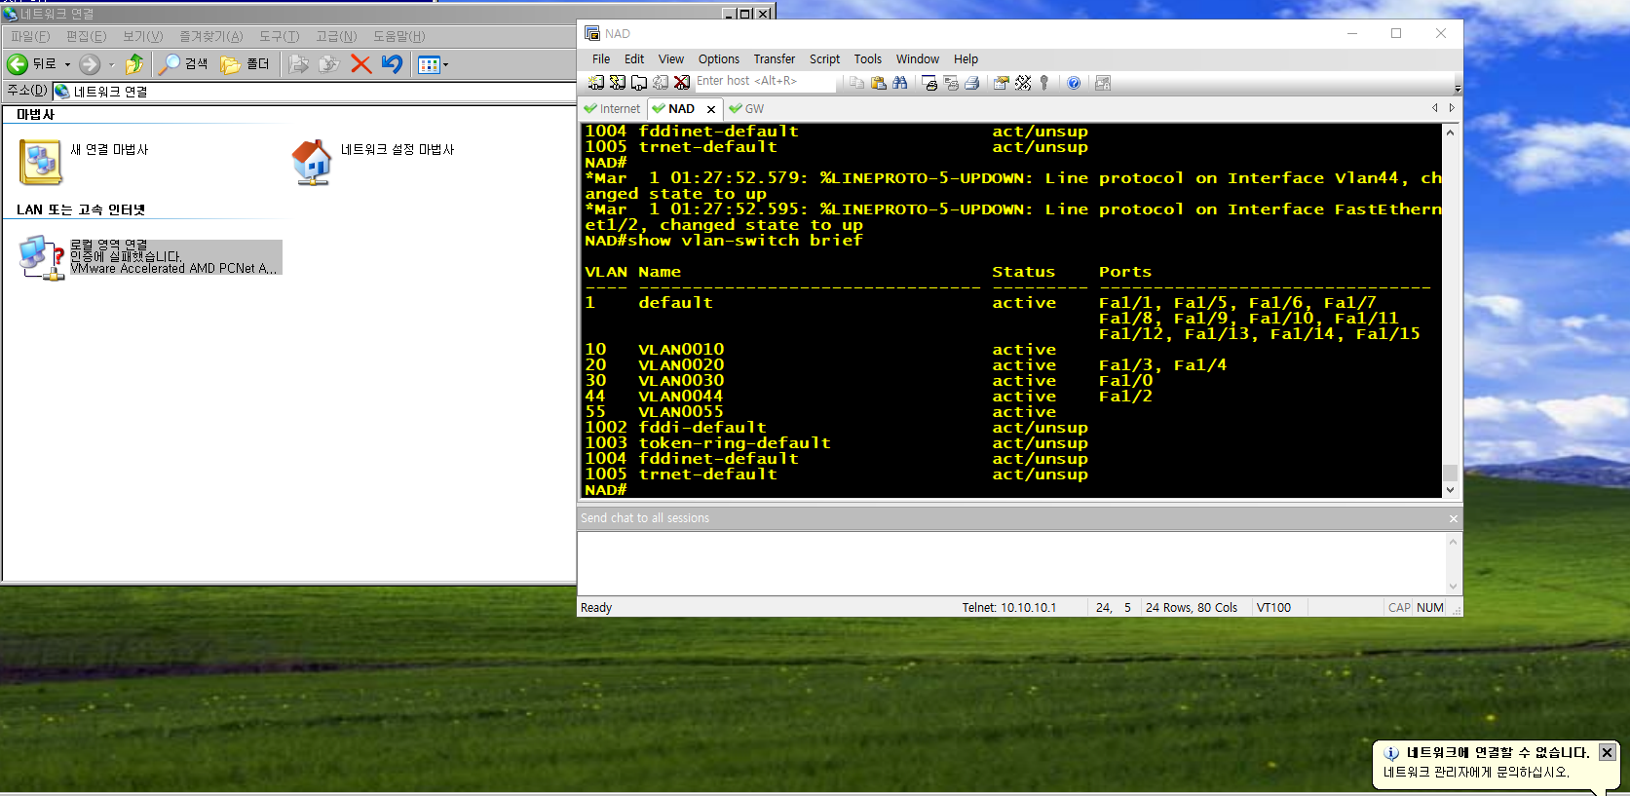Click the Connect icon in SecureCRT toolbar

(595, 83)
